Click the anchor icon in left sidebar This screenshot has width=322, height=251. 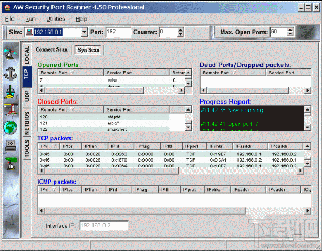9,73
